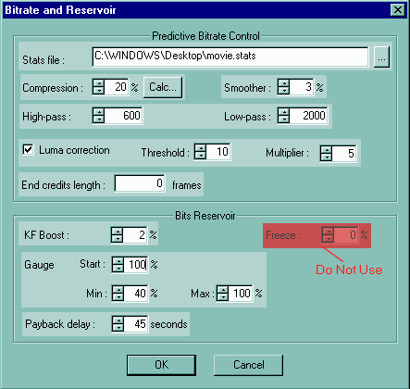Dismiss dialog with the Cancel button
The width and height of the screenshot is (410, 389).
click(x=248, y=365)
